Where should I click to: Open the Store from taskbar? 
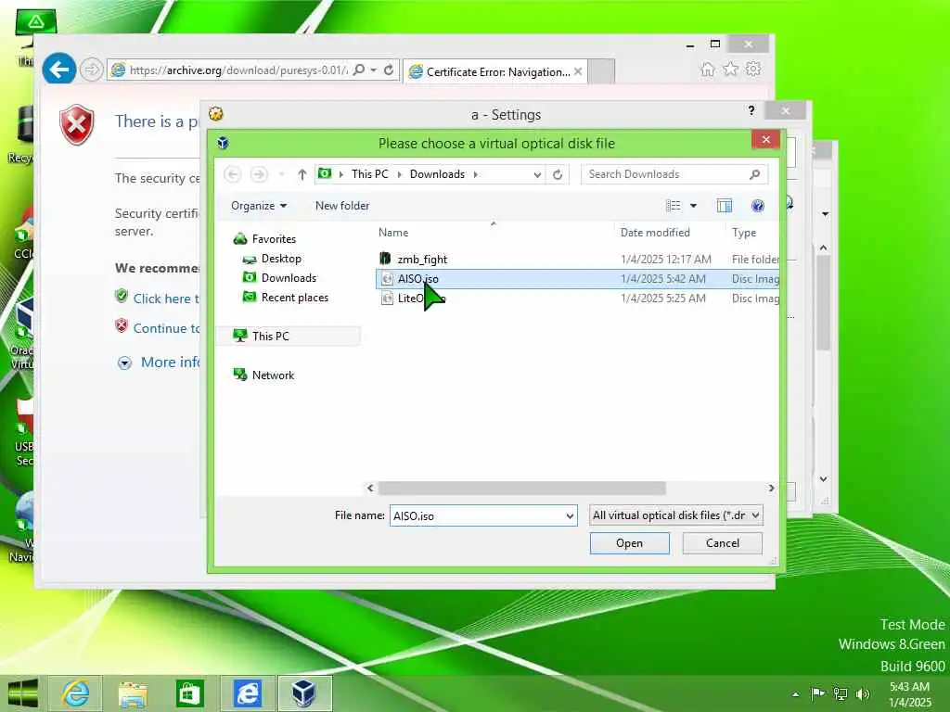(189, 693)
